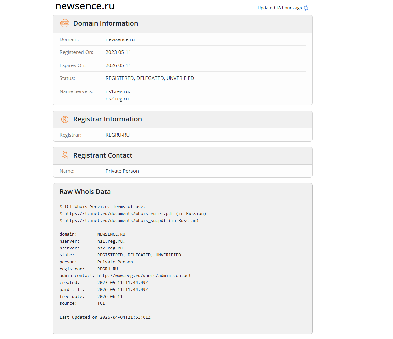Select the Registrar Information heading
This screenshot has width=393, height=339.
pos(107,119)
